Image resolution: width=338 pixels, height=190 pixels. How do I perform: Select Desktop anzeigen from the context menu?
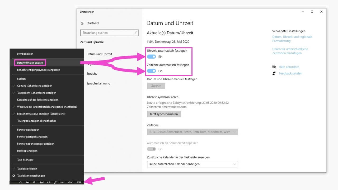(x=47, y=151)
